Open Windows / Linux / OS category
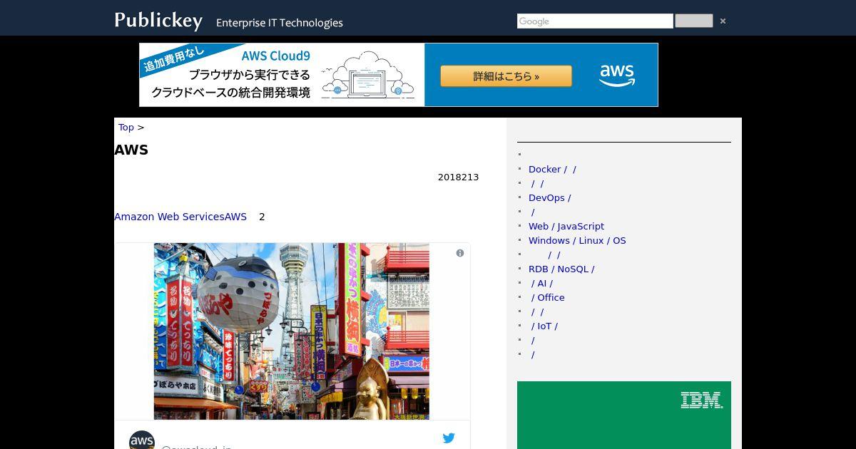The image size is (856, 449). [577, 240]
